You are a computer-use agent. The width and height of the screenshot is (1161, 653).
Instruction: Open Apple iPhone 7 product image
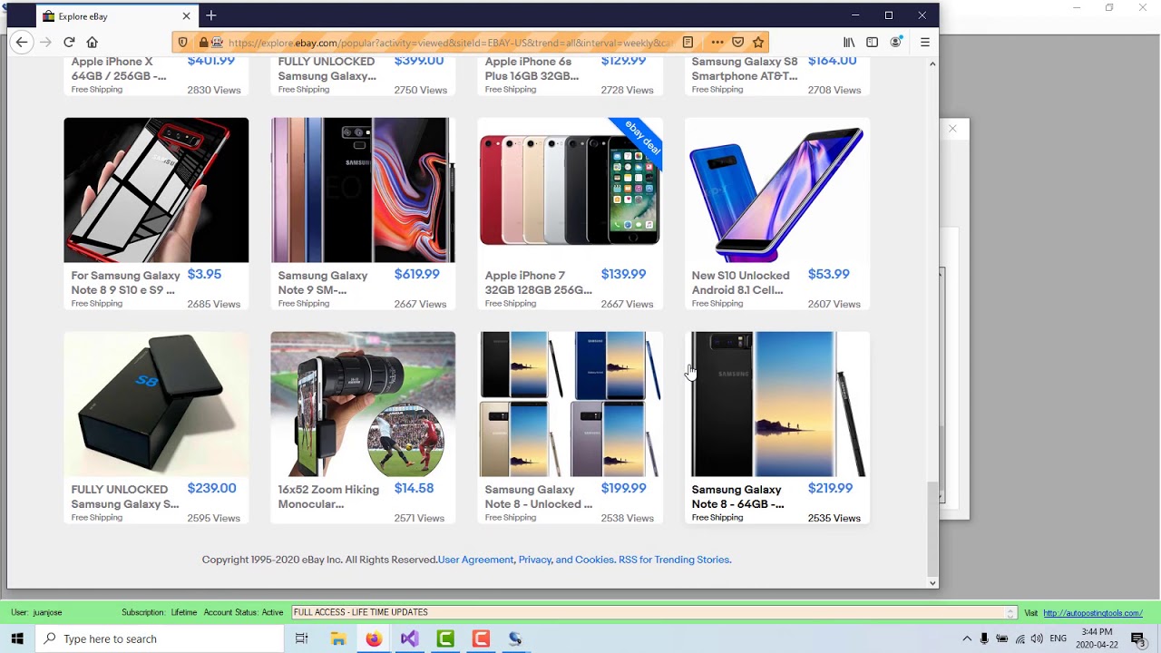[x=570, y=190]
